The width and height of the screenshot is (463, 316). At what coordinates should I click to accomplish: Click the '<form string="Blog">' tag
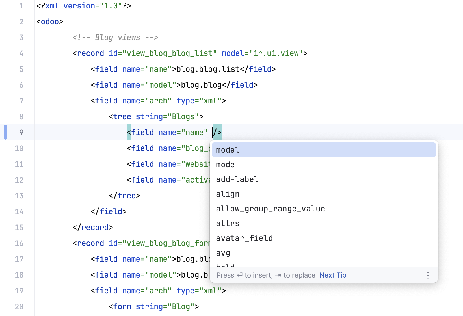point(154,306)
